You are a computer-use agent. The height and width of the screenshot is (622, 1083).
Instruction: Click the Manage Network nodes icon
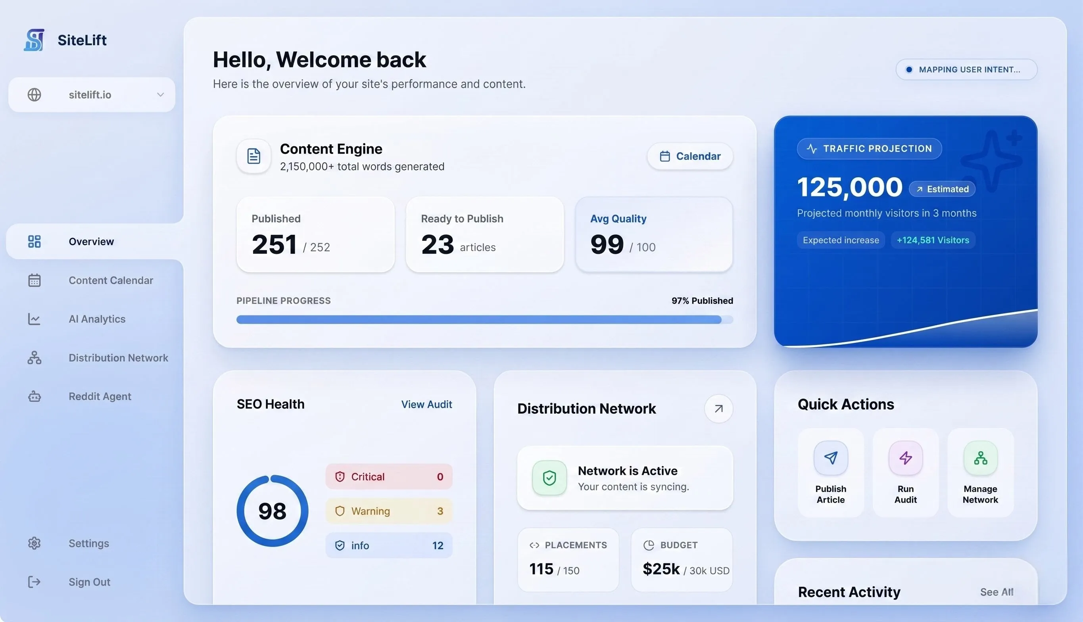pyautogui.click(x=981, y=458)
